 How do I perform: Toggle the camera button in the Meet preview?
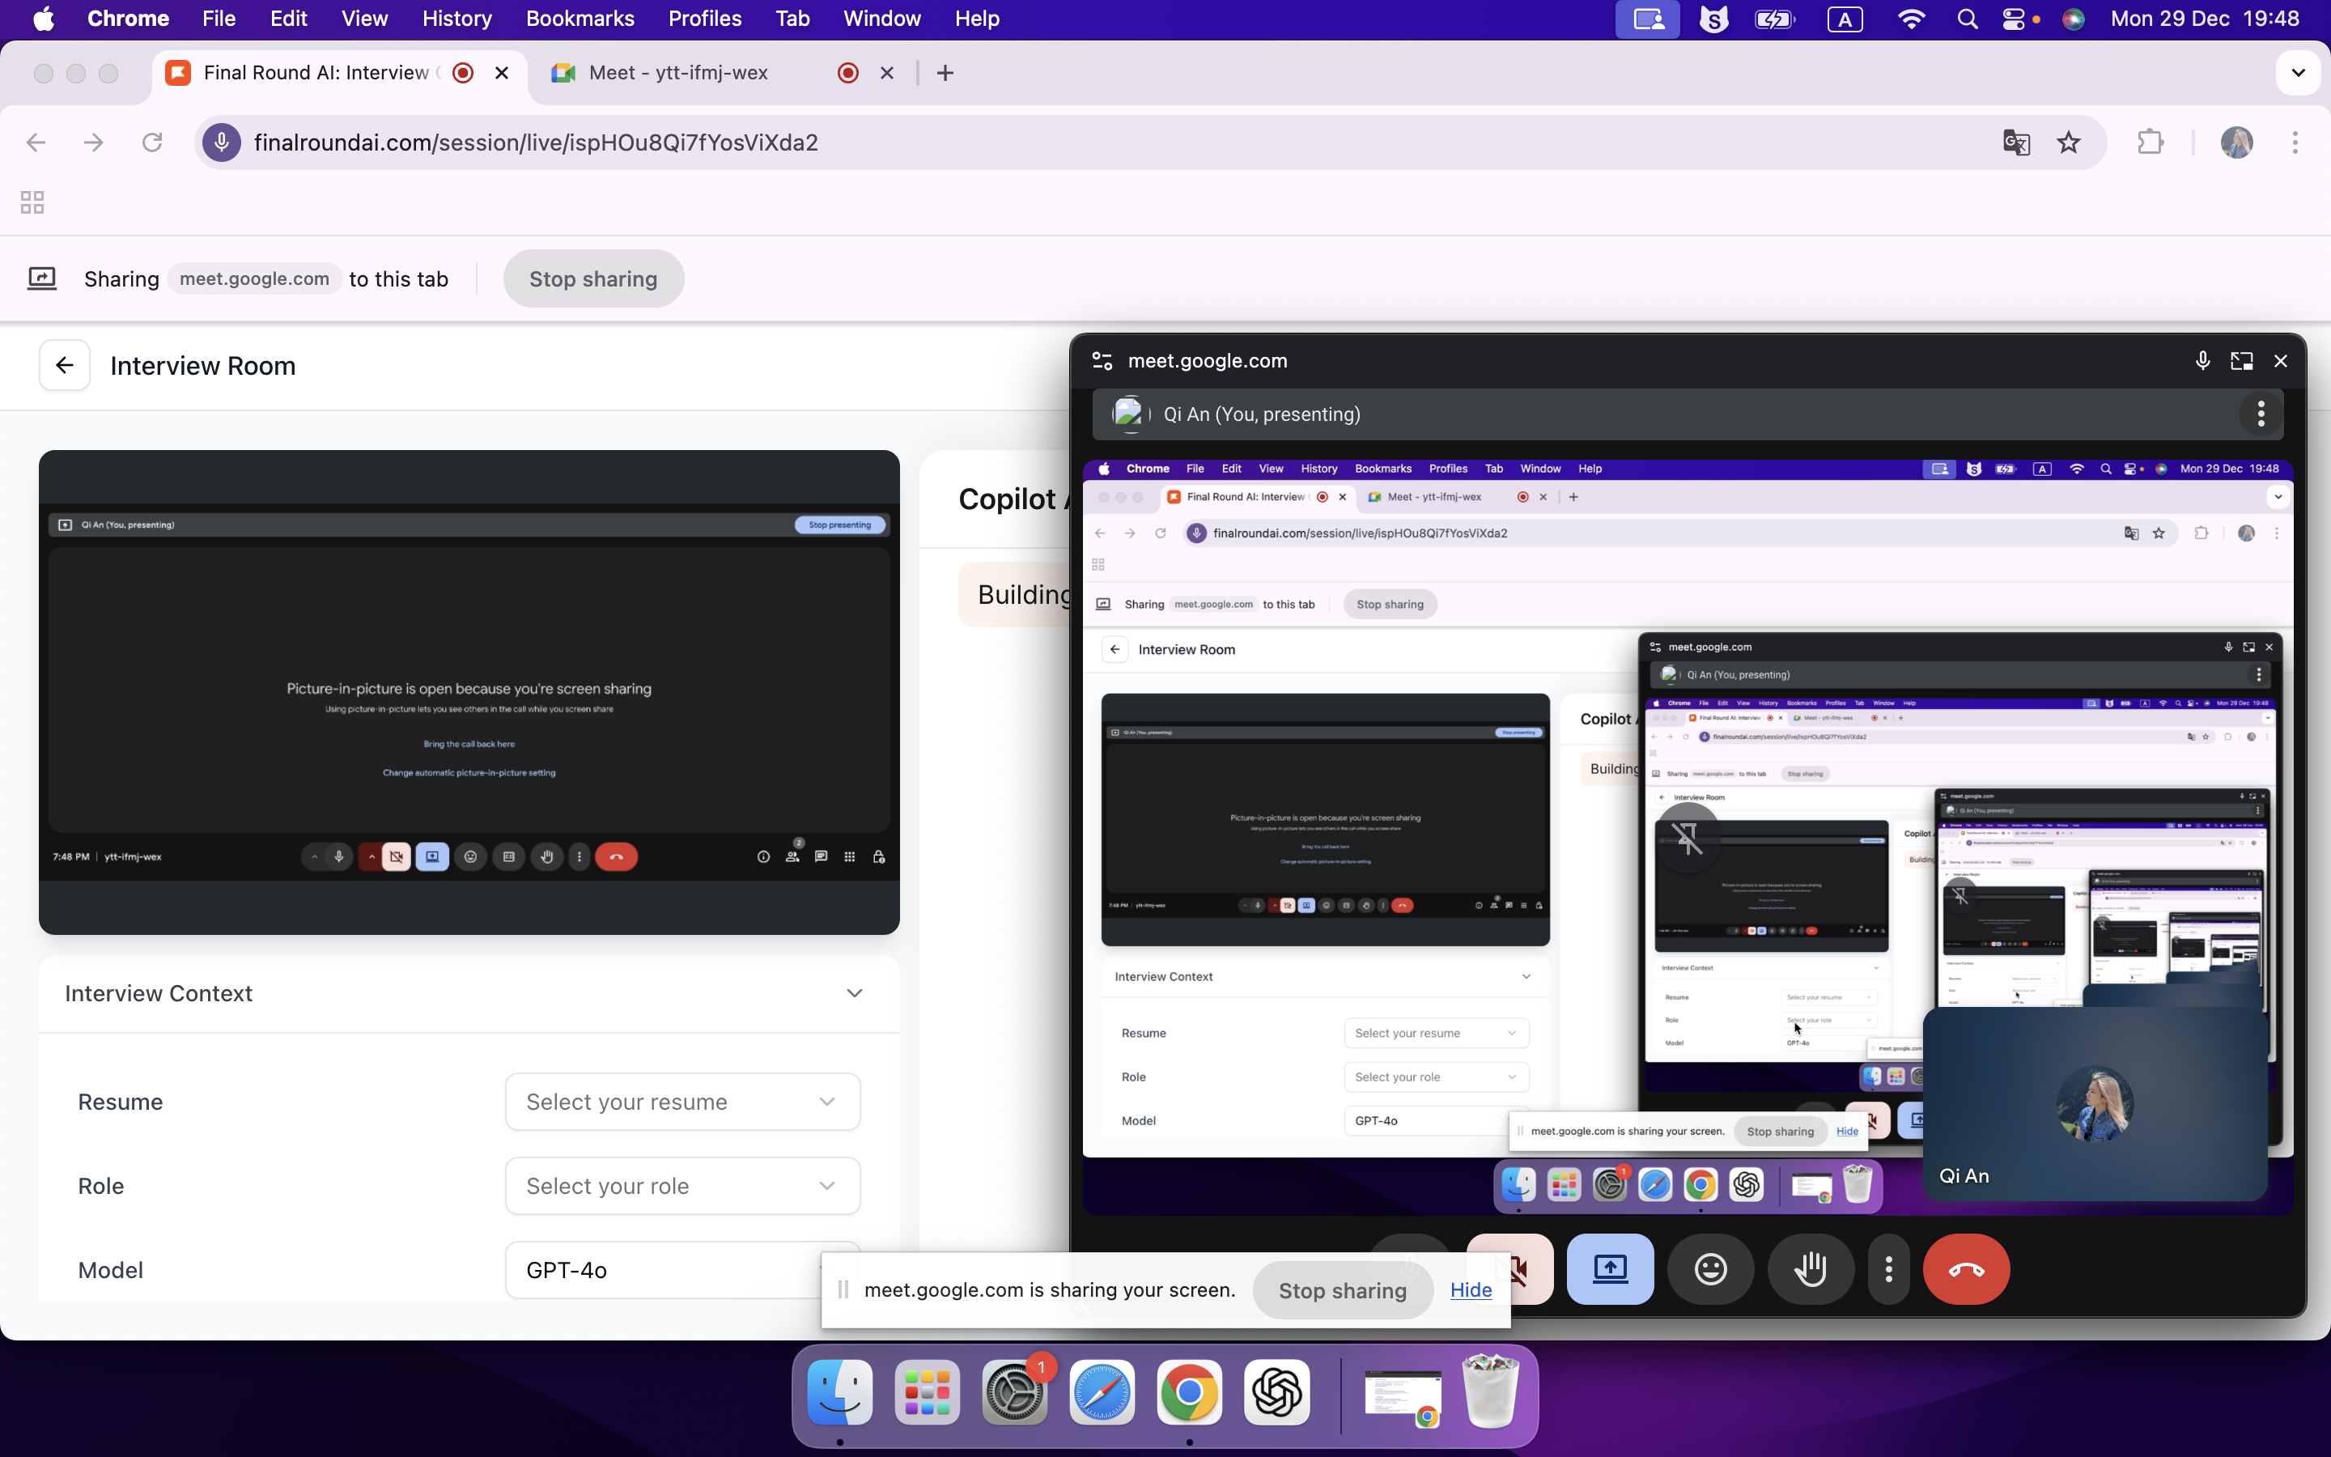pyautogui.click(x=396, y=856)
